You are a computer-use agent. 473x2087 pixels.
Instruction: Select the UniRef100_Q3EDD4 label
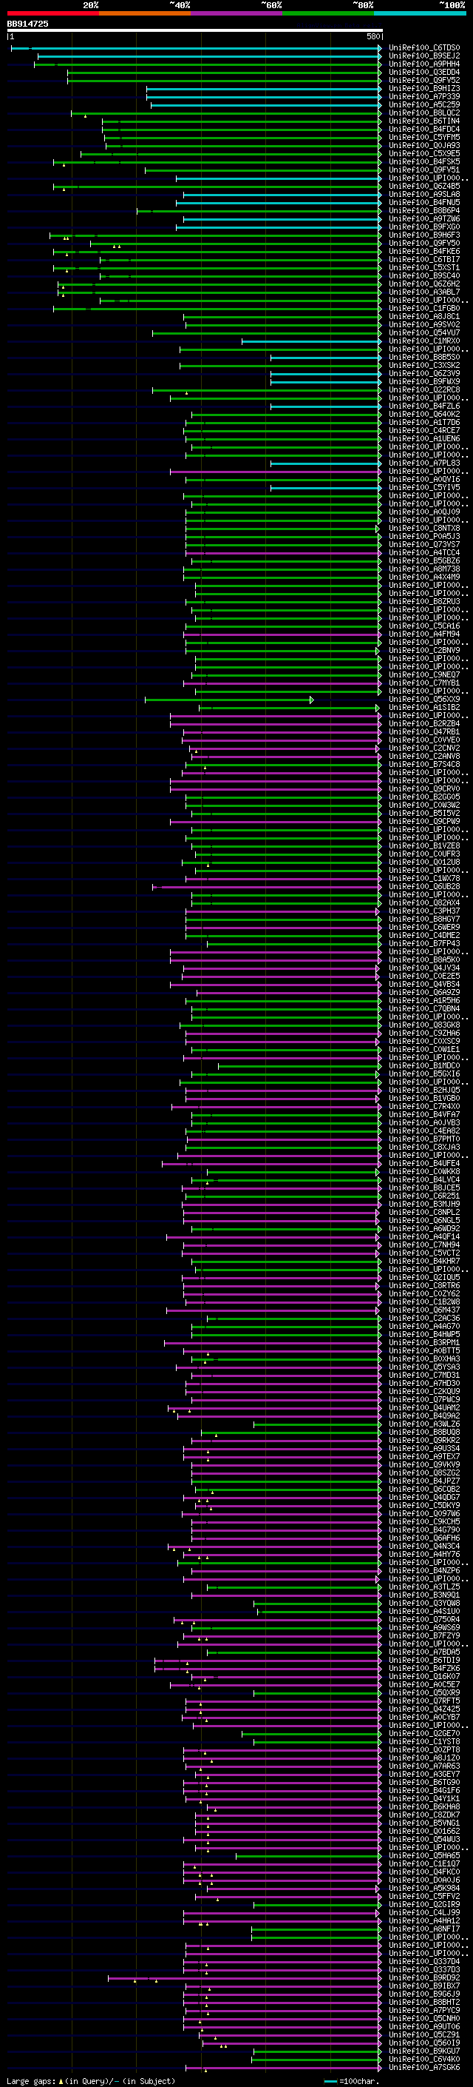[424, 72]
